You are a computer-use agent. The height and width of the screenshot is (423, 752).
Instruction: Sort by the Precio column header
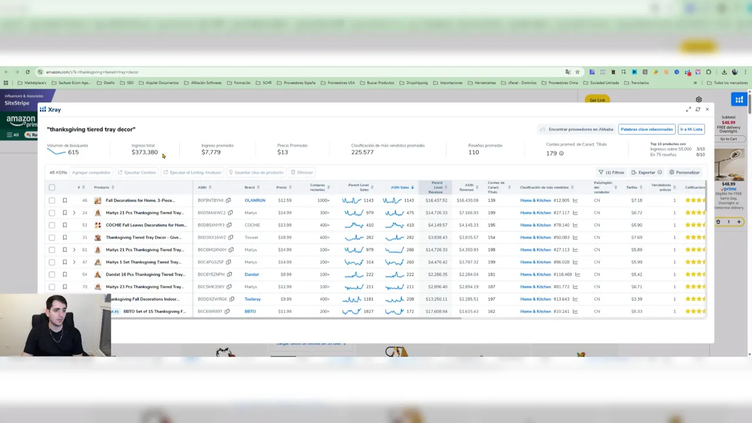coord(282,187)
